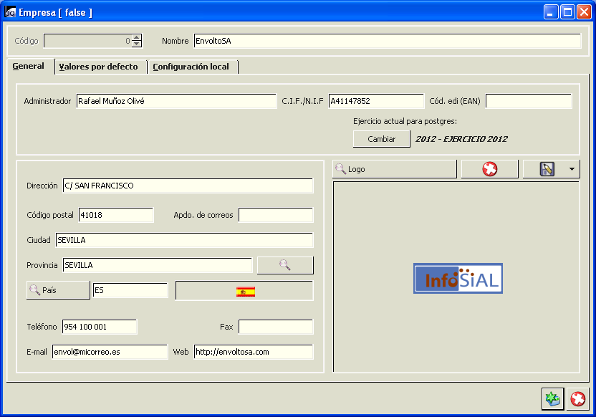This screenshot has height=417, width=596.
Task: Click the country code field ES
Action: point(130,290)
